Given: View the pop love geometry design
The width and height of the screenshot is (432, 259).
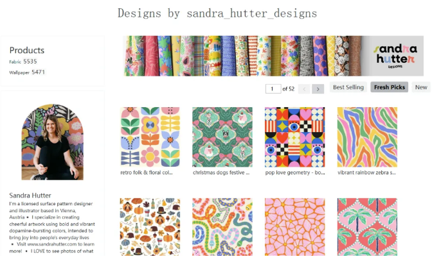Looking at the screenshot, I should tap(295, 137).
